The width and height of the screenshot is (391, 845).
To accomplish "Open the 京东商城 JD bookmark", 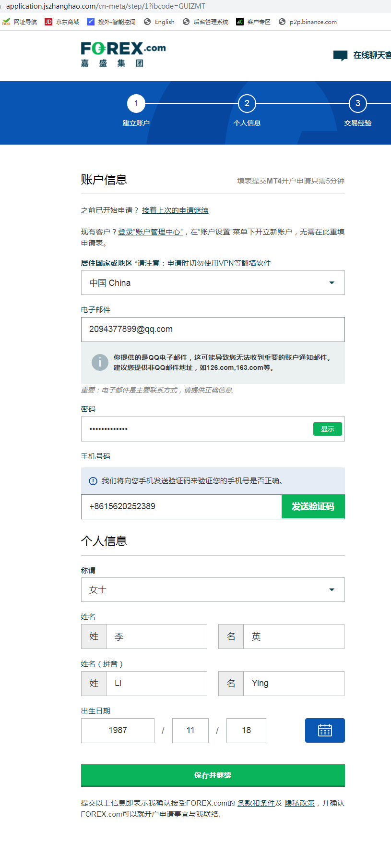I will click(x=62, y=22).
